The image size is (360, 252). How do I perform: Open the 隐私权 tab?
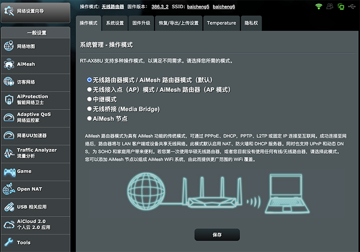click(x=251, y=23)
